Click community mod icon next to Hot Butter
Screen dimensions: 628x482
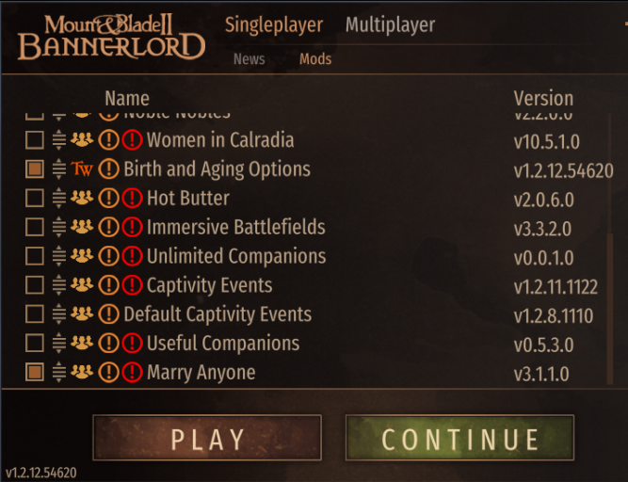point(82,198)
